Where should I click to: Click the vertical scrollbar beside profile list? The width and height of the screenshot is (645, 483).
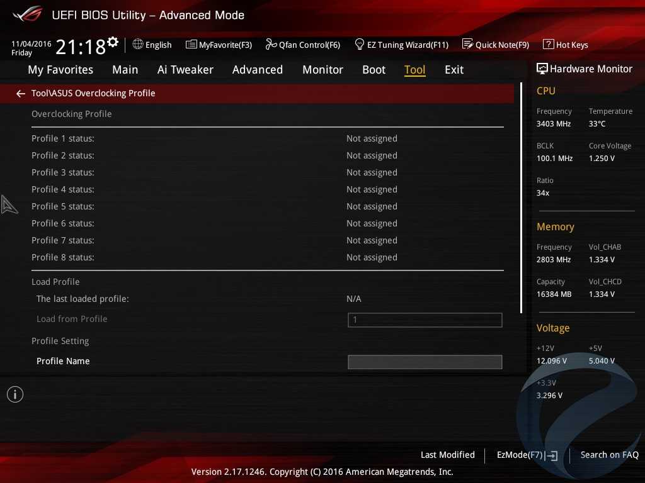(x=521, y=198)
